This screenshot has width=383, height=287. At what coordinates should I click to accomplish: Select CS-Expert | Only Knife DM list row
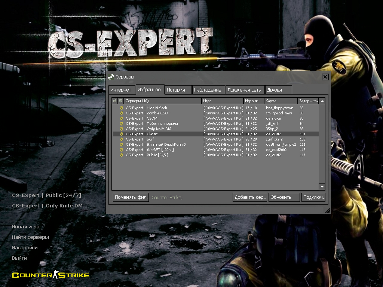(216, 129)
